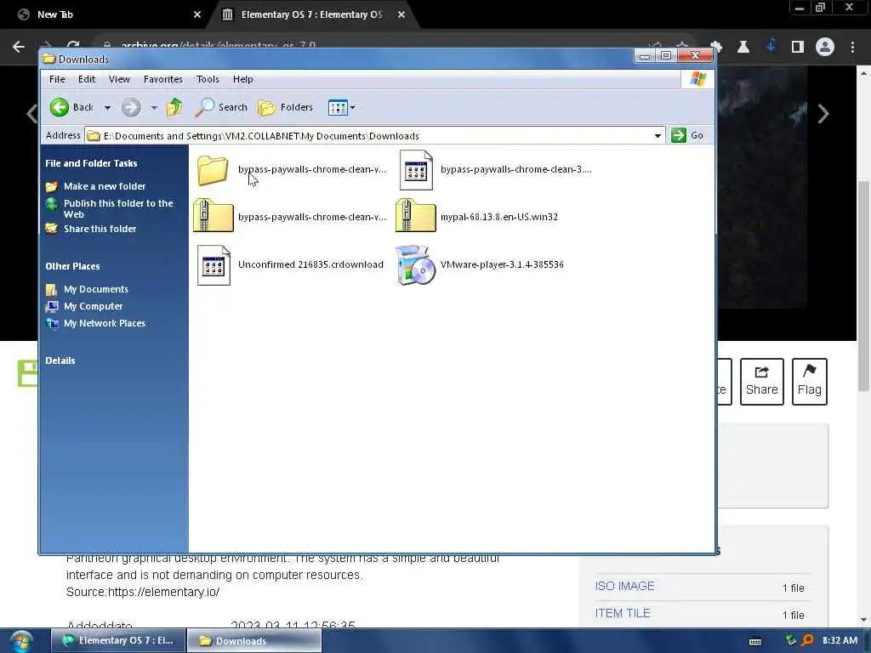The image size is (871, 653).
Task: Open the ISO IMAGE download link
Action: click(624, 587)
